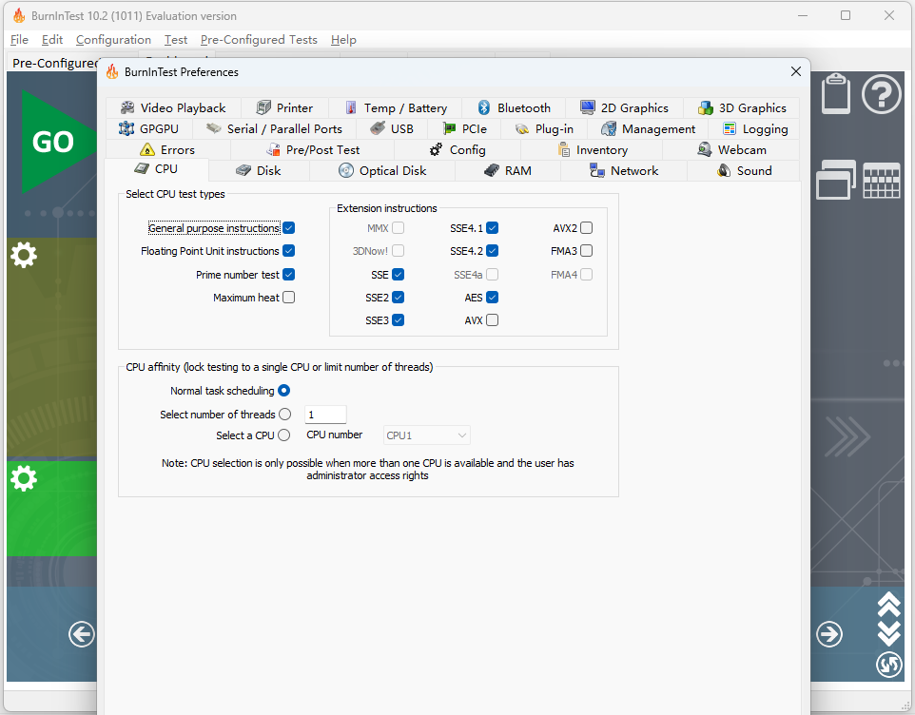This screenshot has width=915, height=715.
Task: Uncheck the SSE4.2 checkbox
Action: point(493,251)
